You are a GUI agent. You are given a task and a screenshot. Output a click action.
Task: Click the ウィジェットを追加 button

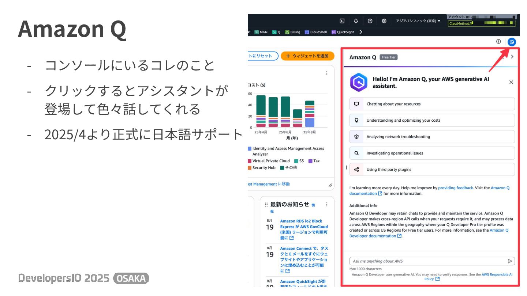coord(308,56)
